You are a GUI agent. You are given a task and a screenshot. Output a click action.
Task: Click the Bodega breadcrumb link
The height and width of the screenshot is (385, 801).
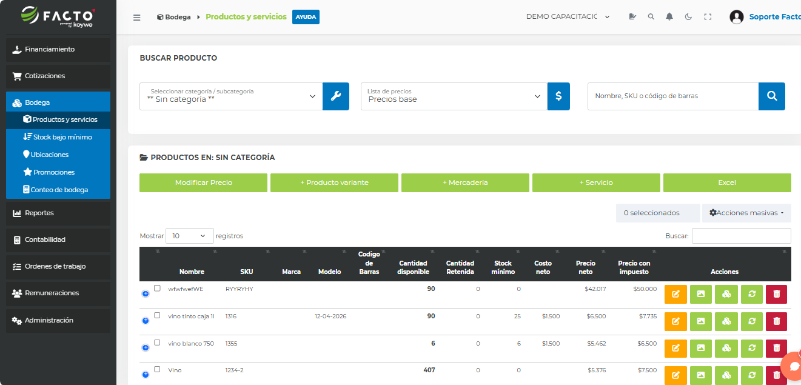[x=173, y=17]
